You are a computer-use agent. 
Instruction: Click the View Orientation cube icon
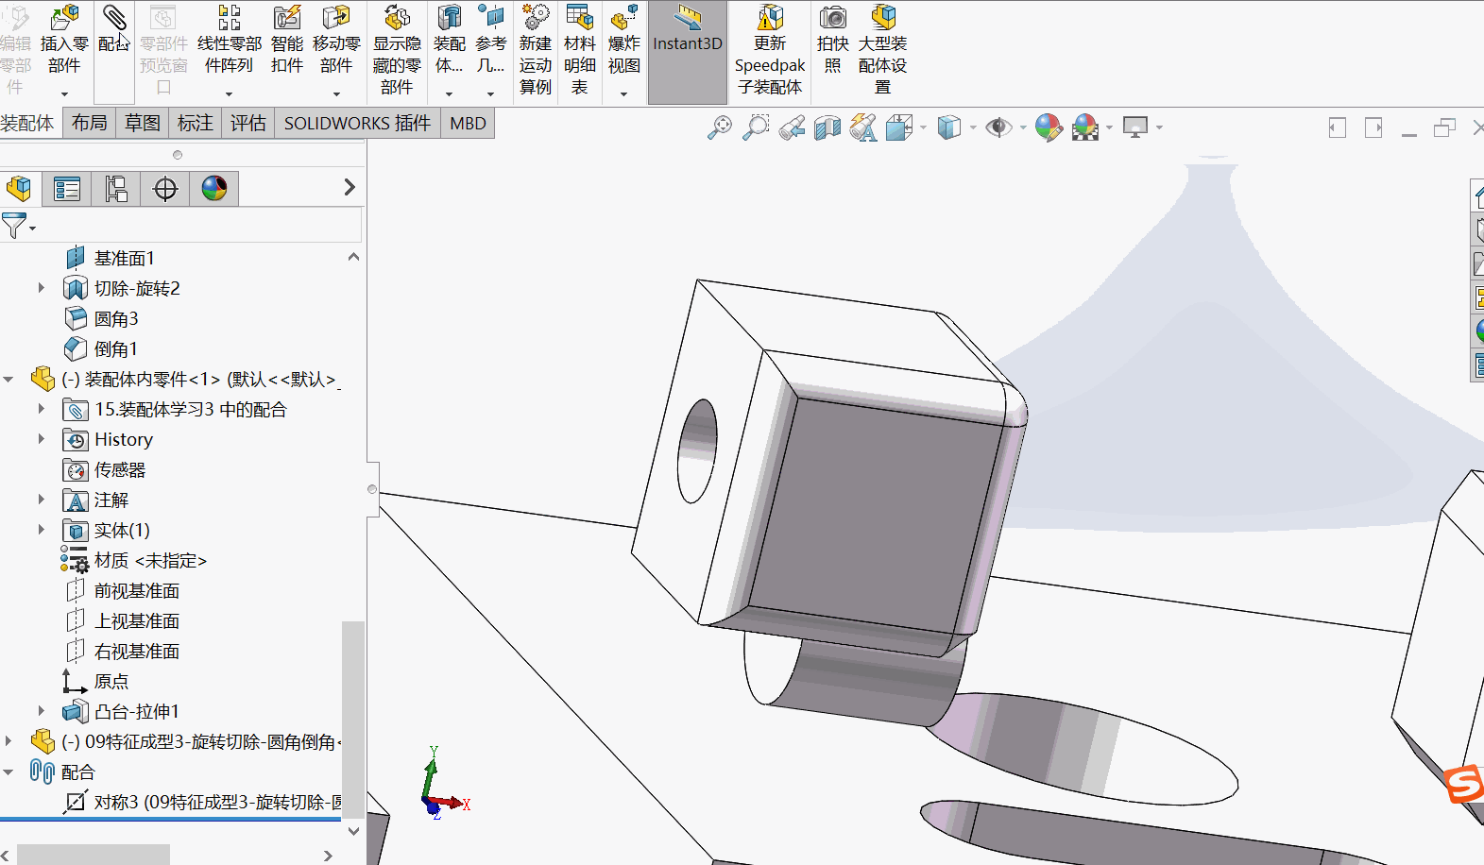coord(899,127)
